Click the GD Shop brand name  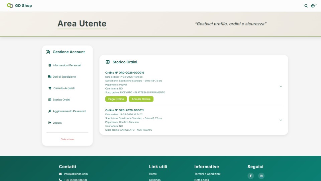pyautogui.click(x=23, y=6)
